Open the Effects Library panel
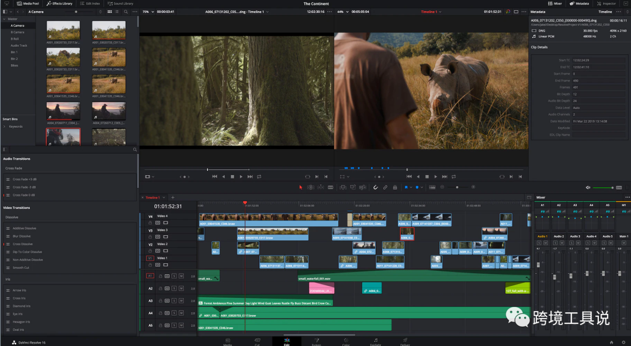Viewport: 631px width, 346px height. pos(60,4)
